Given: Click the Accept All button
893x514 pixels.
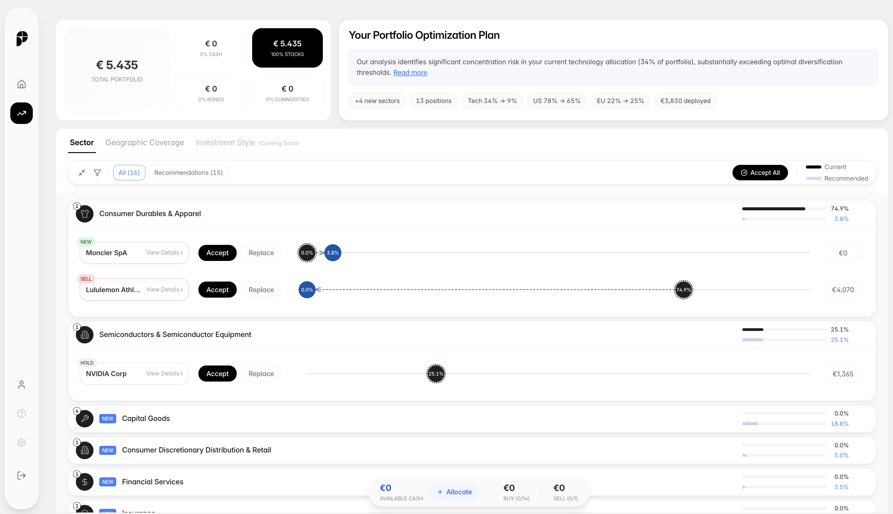Looking at the screenshot, I should click(760, 173).
